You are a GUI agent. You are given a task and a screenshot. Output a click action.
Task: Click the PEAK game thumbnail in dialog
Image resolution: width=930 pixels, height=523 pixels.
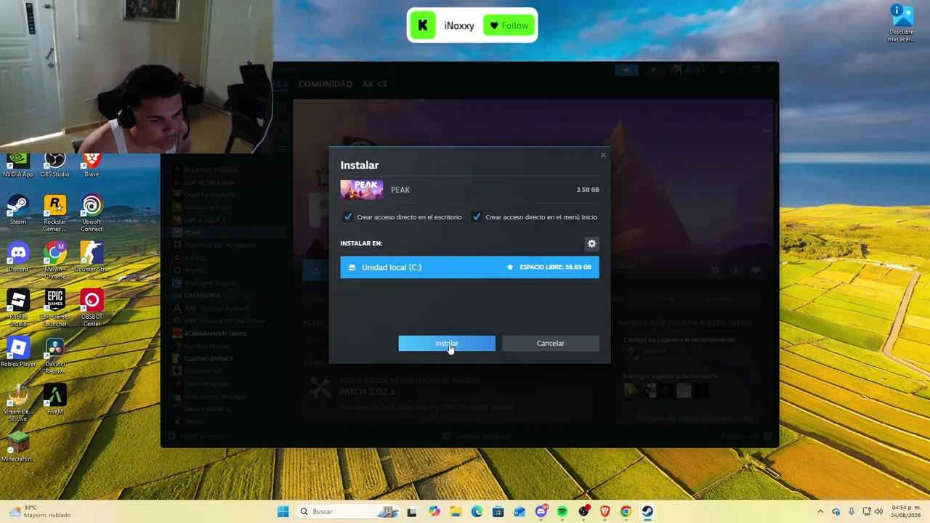pos(362,190)
